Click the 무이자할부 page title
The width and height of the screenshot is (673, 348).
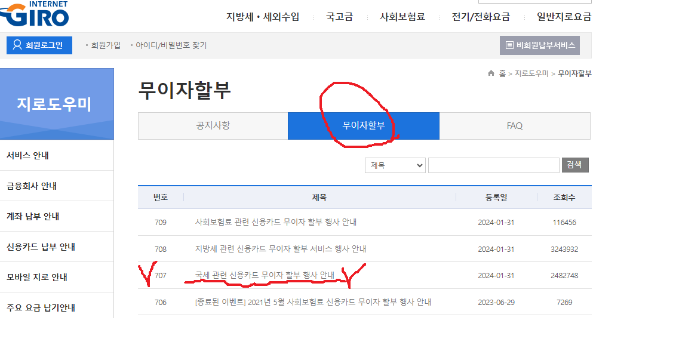185,90
